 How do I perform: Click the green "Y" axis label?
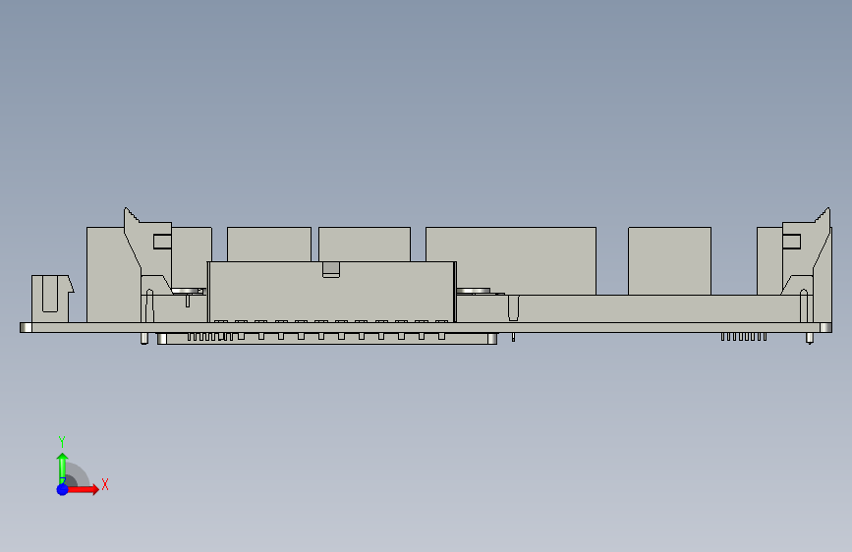tap(62, 441)
